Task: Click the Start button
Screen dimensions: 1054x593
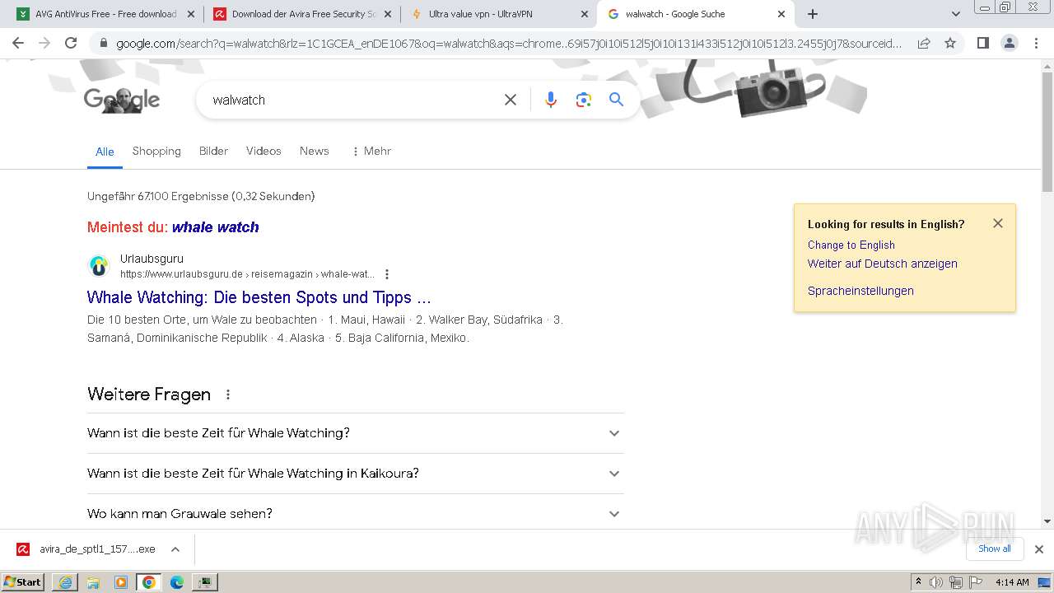Action: coord(23,582)
